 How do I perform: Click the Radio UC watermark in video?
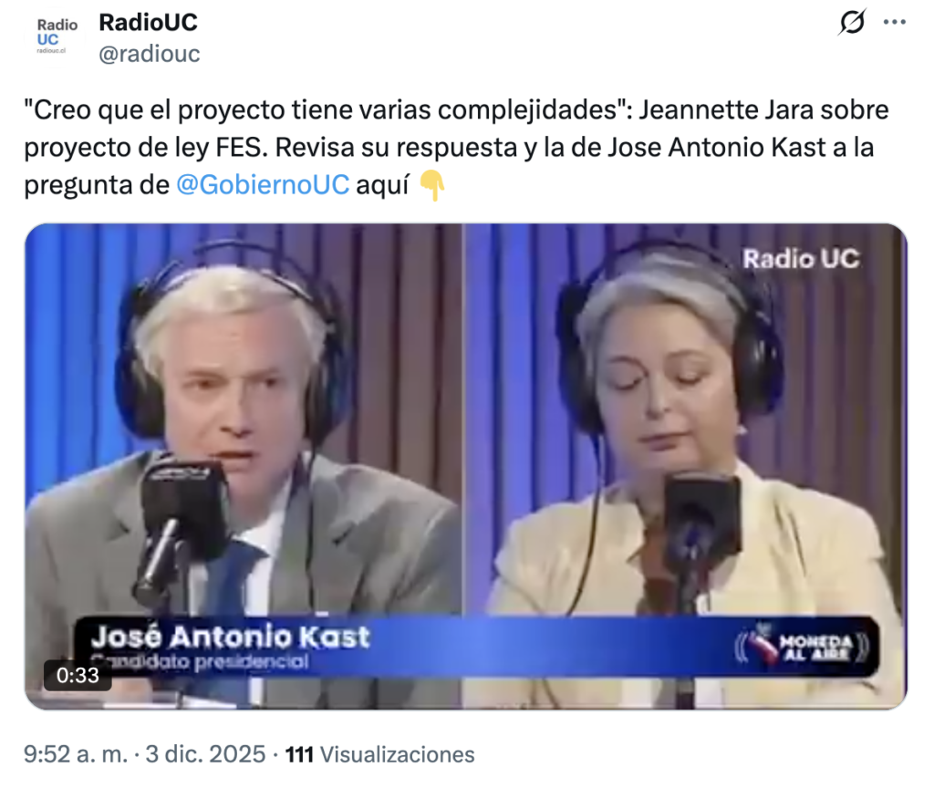point(801,258)
